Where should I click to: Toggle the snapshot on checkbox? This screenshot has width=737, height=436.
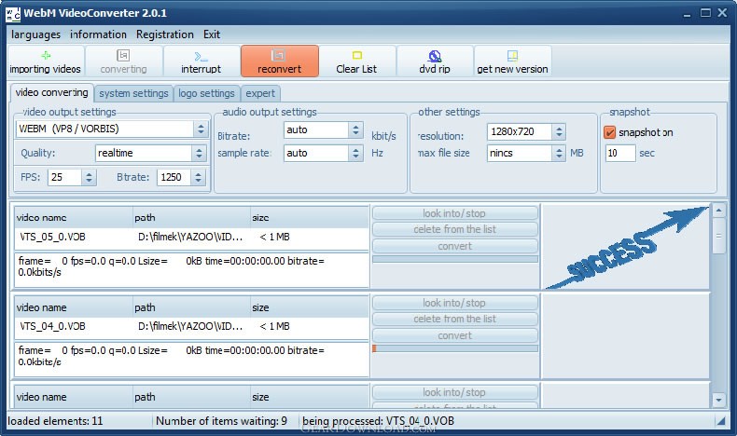(x=609, y=132)
